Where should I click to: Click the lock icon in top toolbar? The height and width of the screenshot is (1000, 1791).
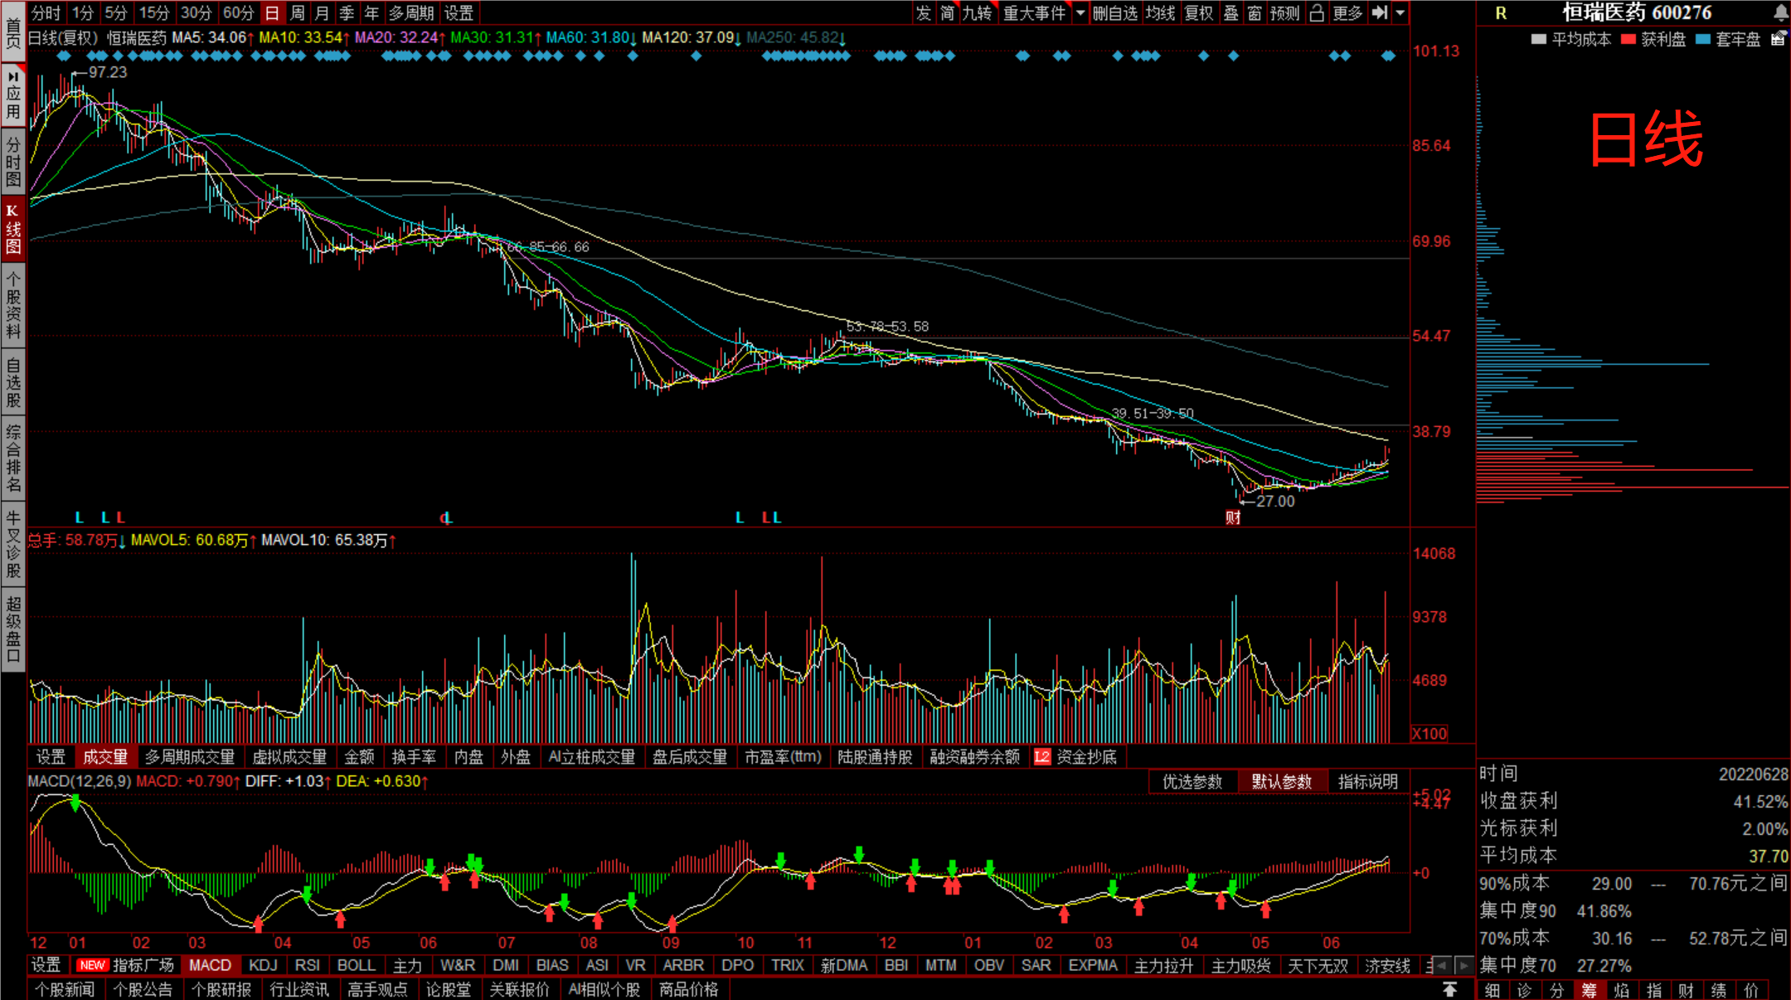click(x=1317, y=12)
